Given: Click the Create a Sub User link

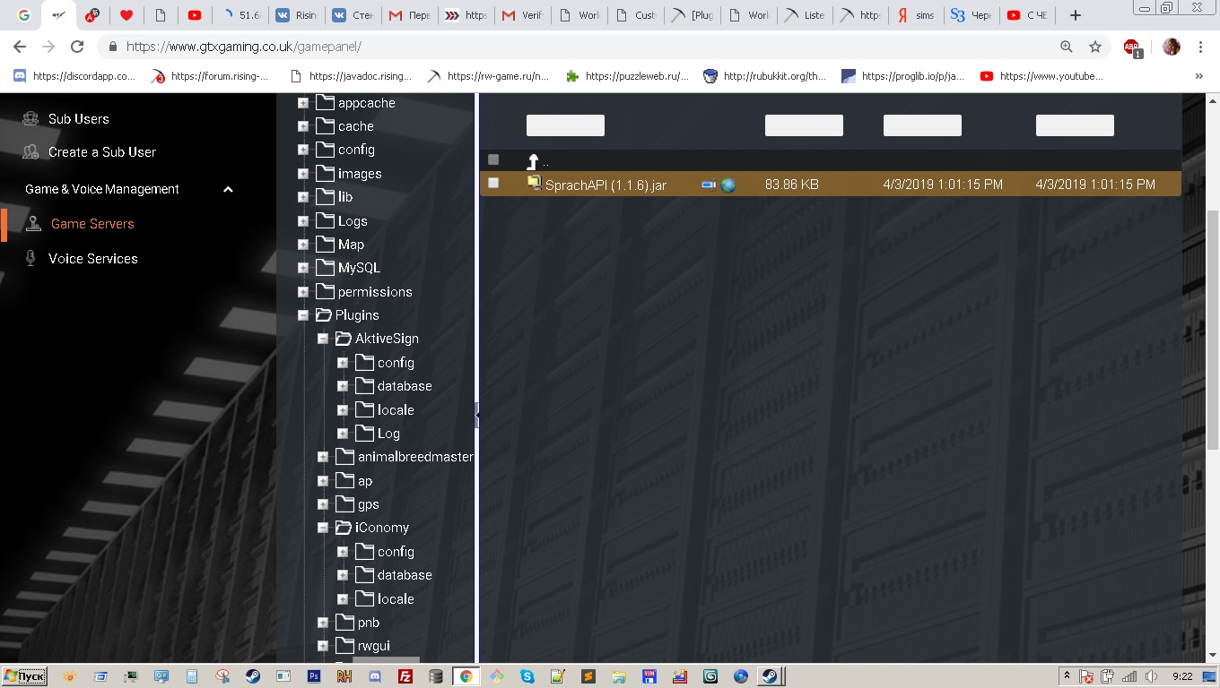Looking at the screenshot, I should 101,152.
